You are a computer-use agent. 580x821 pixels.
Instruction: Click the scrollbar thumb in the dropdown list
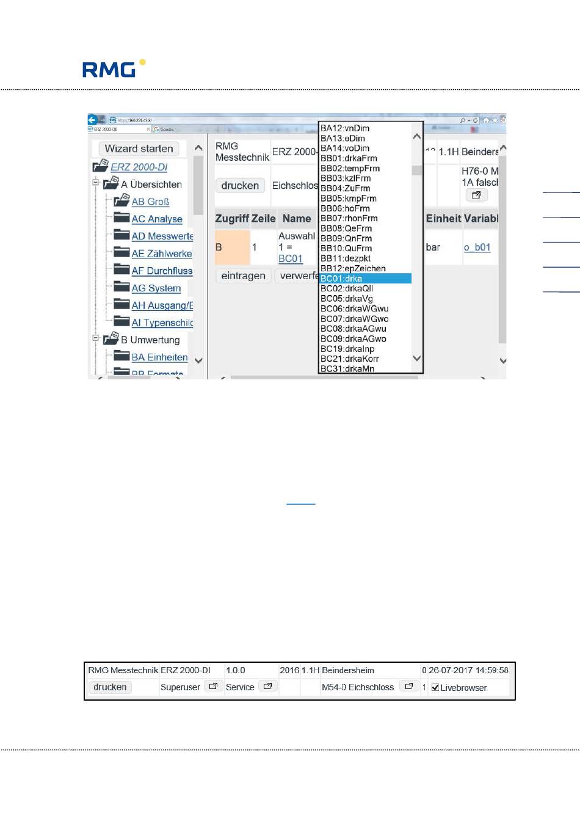point(417,170)
